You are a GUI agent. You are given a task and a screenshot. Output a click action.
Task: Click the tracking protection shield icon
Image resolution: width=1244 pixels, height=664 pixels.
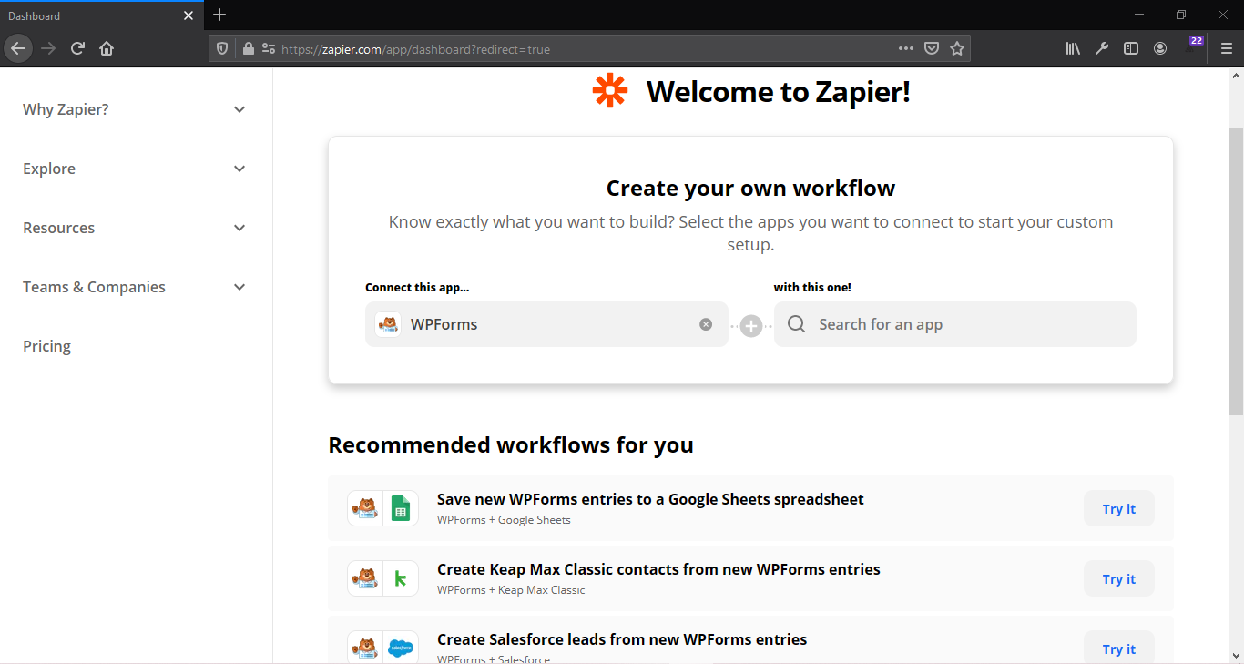click(x=222, y=49)
